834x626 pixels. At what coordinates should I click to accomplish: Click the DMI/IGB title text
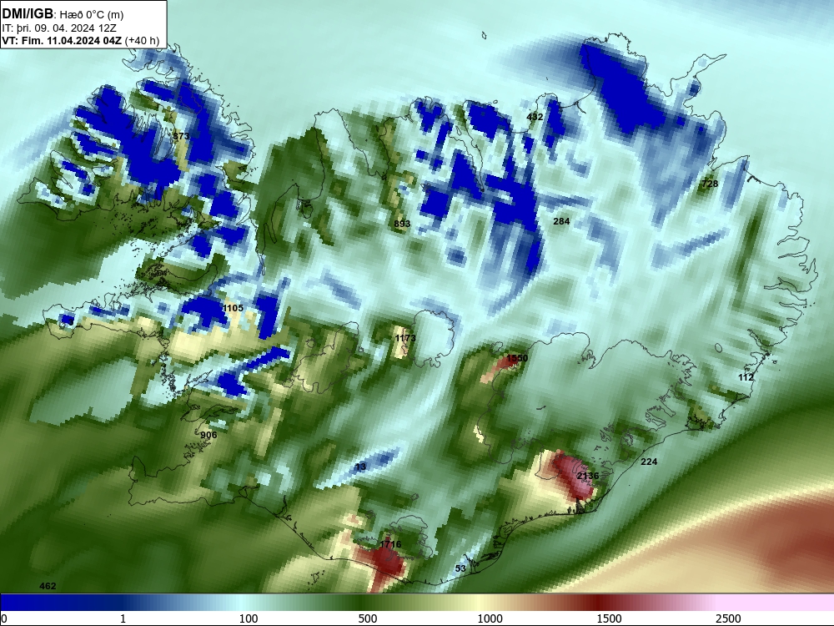click(x=28, y=14)
